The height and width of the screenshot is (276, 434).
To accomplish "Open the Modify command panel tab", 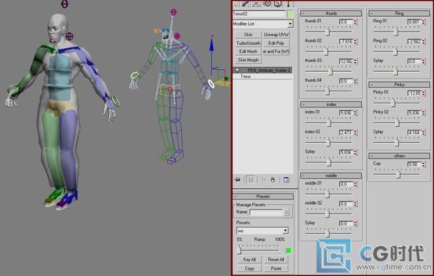I will pos(245,3).
